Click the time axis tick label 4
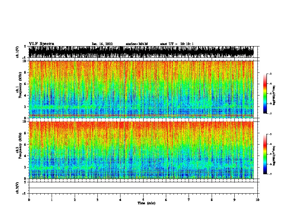This screenshot has height=224, width=290. pos(120,200)
